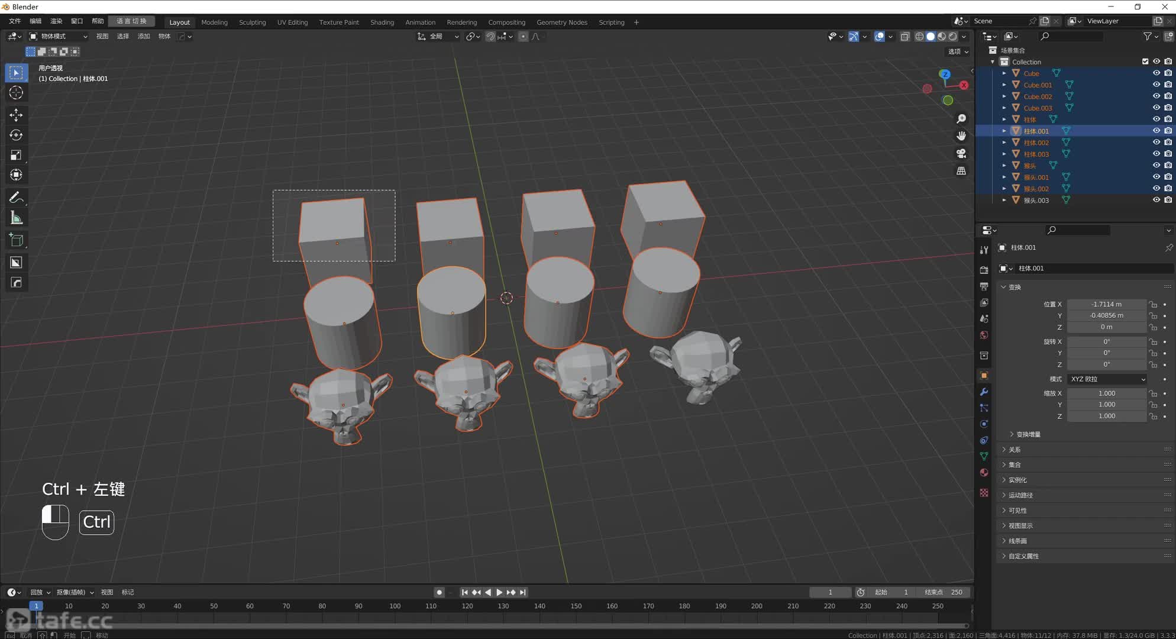Choose the Rotate tool

click(x=16, y=135)
